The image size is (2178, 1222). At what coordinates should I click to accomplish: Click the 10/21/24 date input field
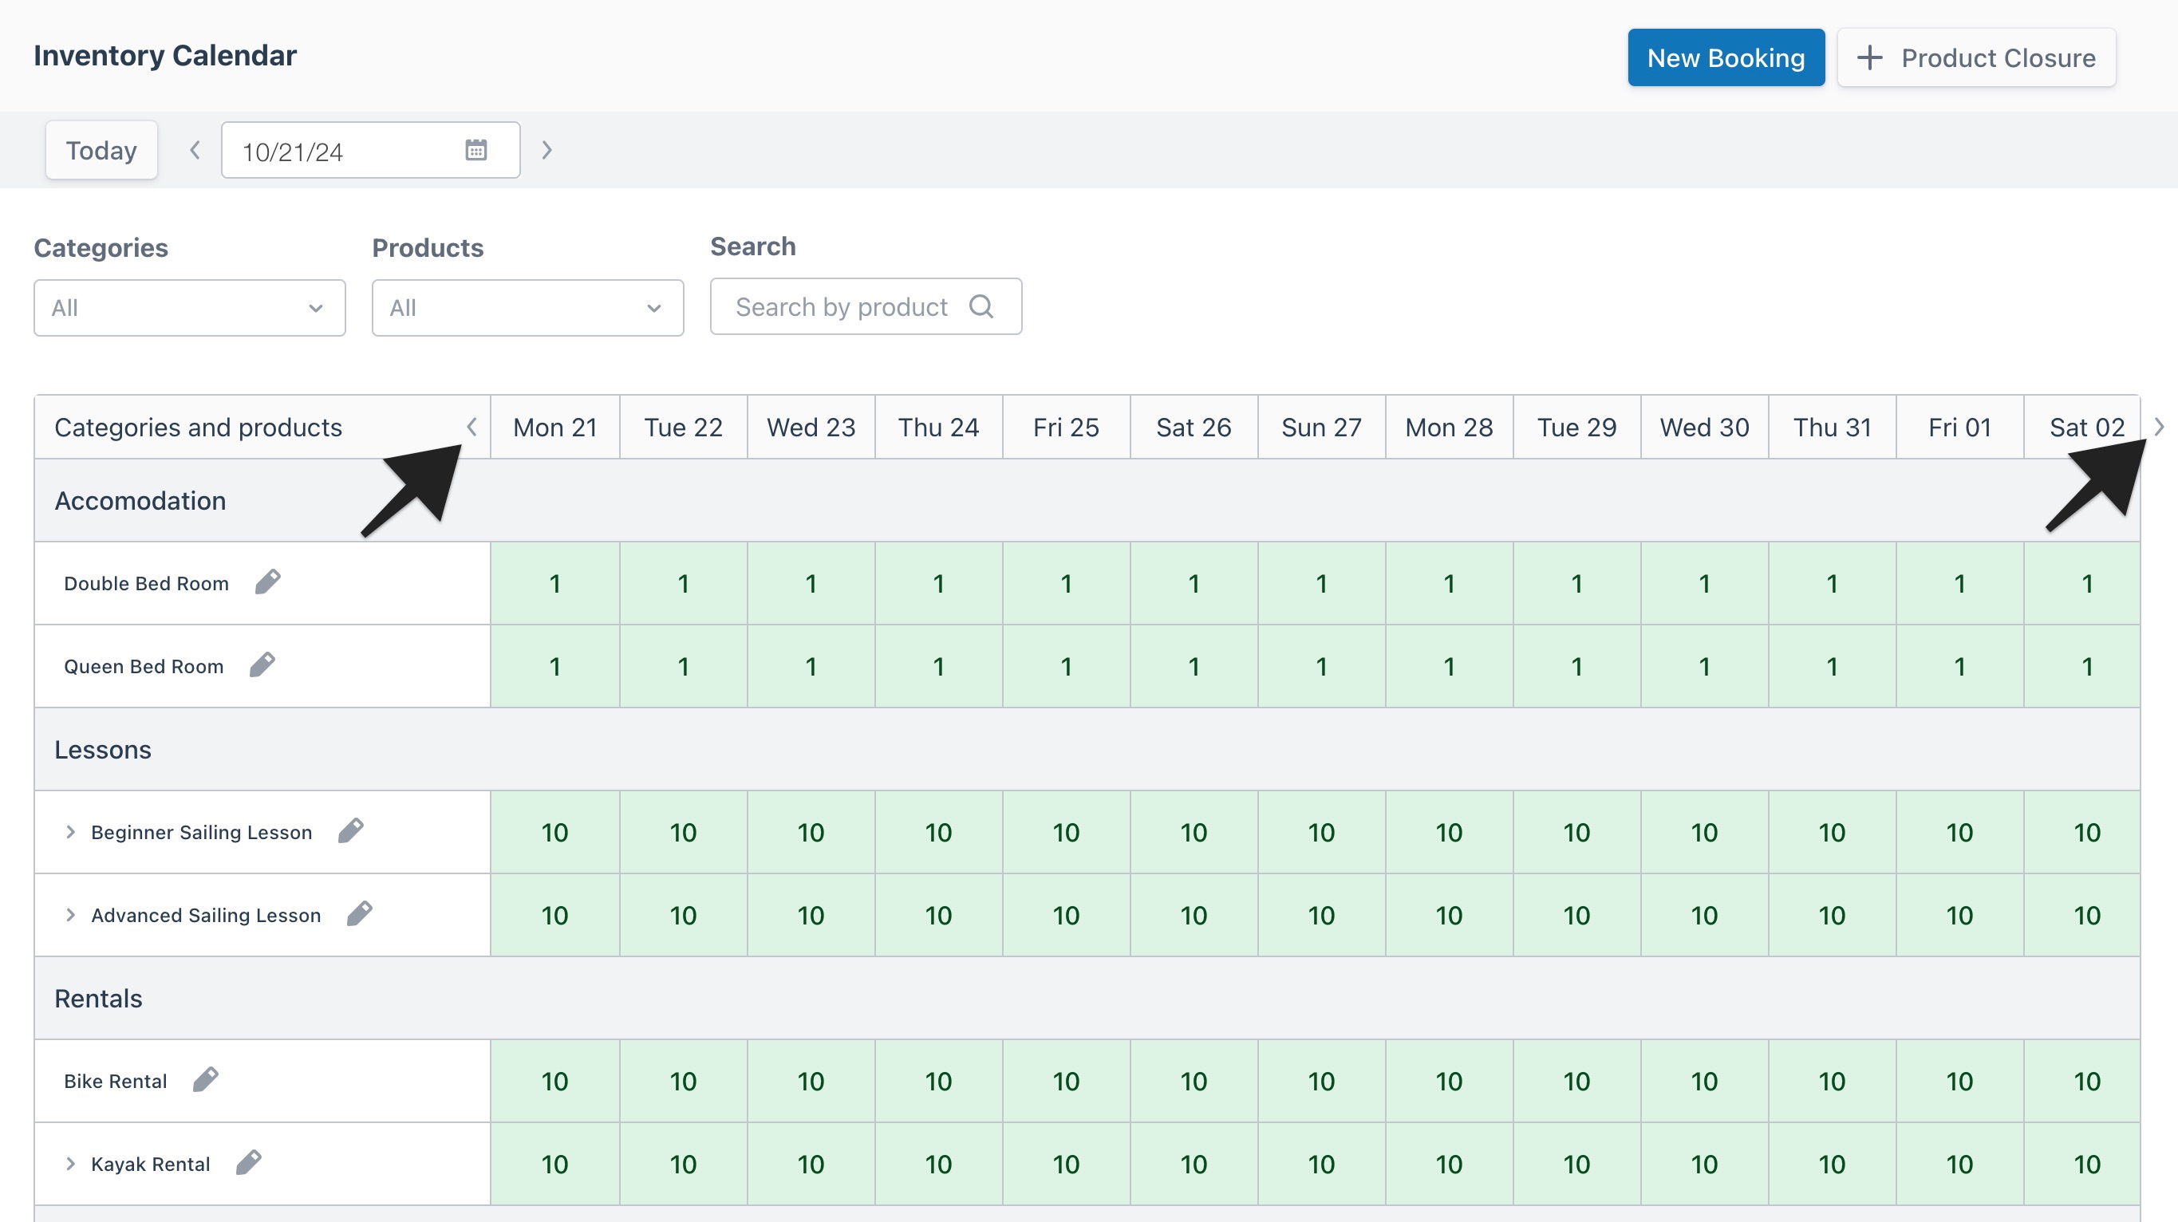pos(370,151)
